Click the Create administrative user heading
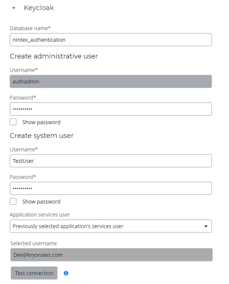 click(54, 56)
